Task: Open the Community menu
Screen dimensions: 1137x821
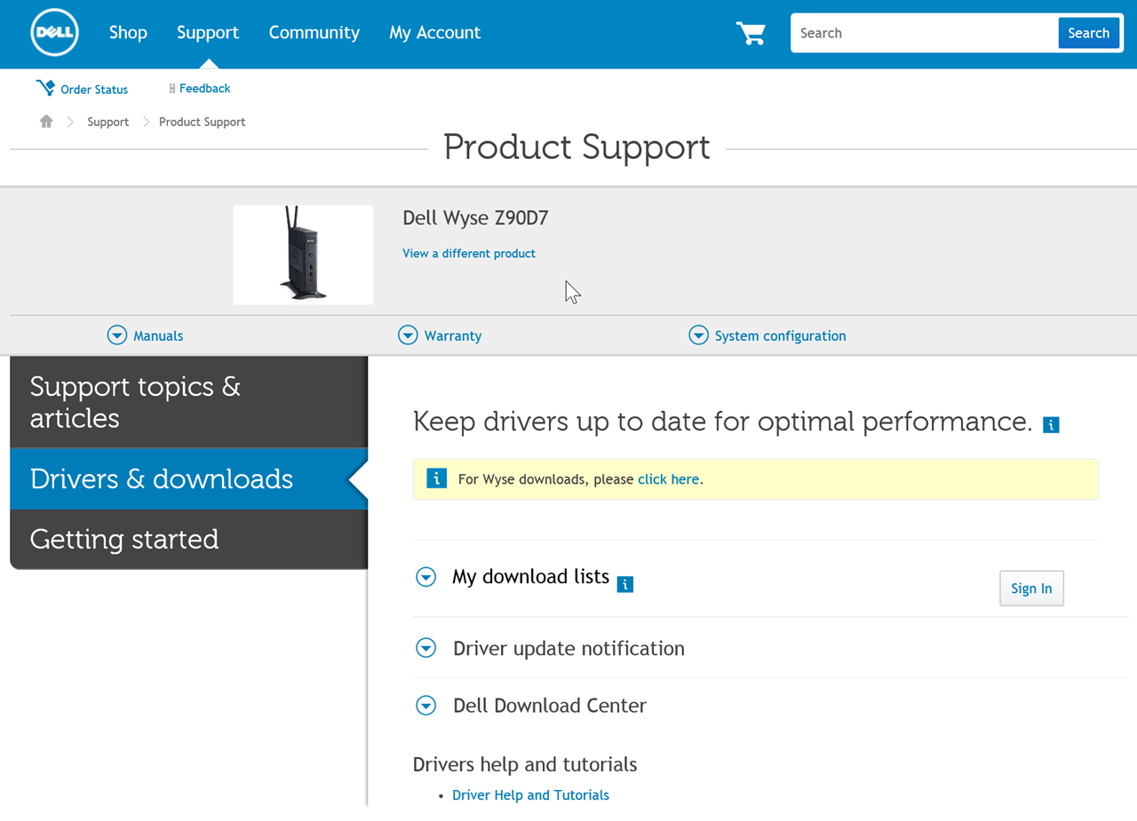Action: pos(314,33)
